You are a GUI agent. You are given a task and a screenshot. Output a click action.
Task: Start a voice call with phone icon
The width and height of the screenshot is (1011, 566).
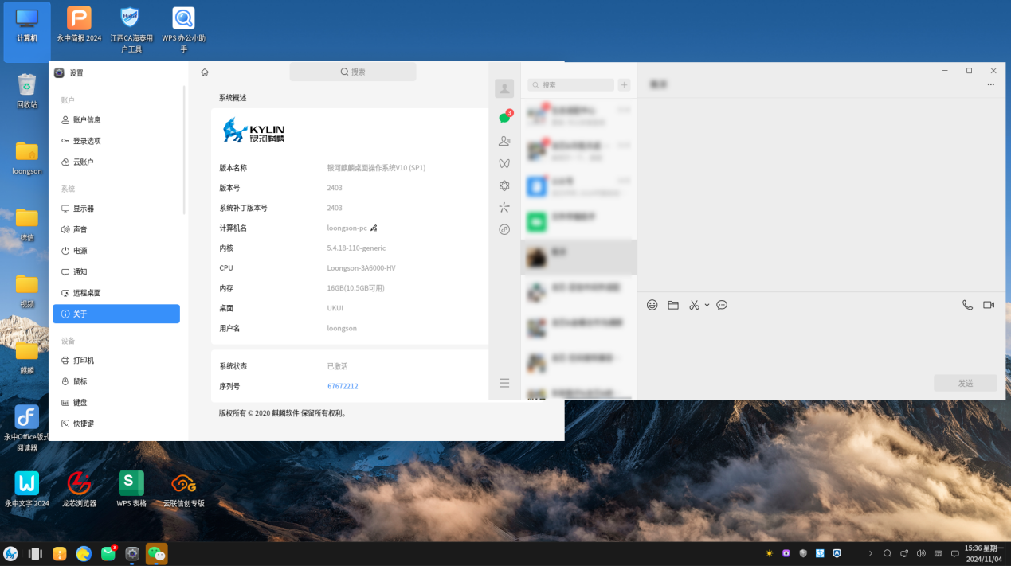pyautogui.click(x=967, y=305)
